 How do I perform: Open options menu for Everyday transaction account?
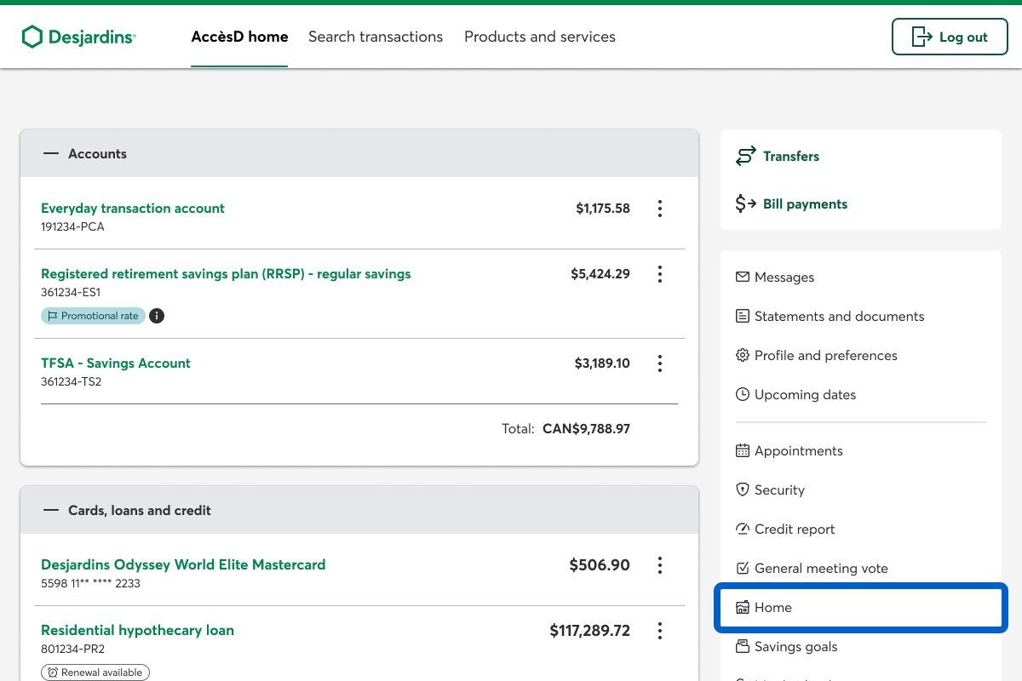[x=659, y=209]
